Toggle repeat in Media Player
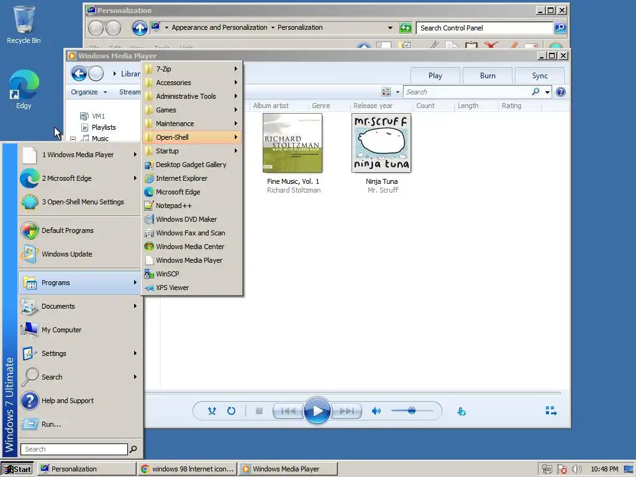Image resolution: width=636 pixels, height=477 pixels. point(231,411)
